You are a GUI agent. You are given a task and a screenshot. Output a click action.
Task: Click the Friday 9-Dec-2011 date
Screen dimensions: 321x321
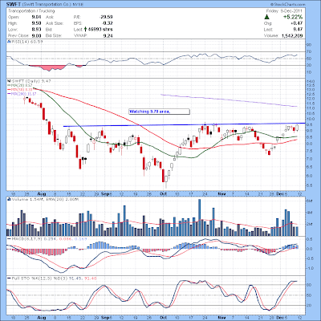point(284,11)
